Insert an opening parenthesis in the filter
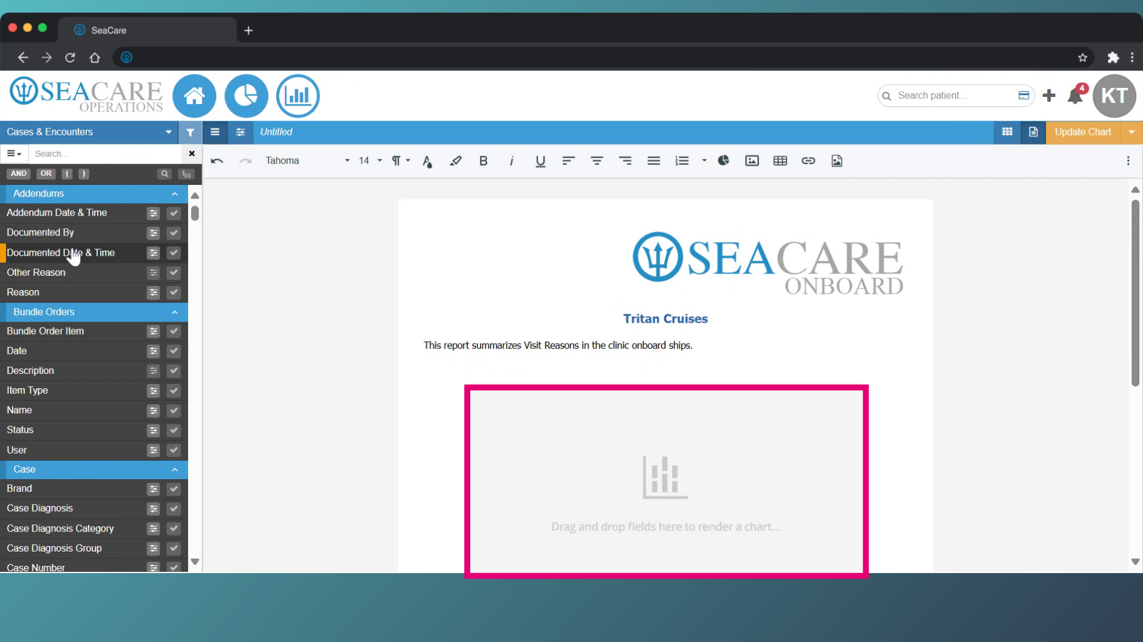Image resolution: width=1143 pixels, height=642 pixels. click(67, 174)
